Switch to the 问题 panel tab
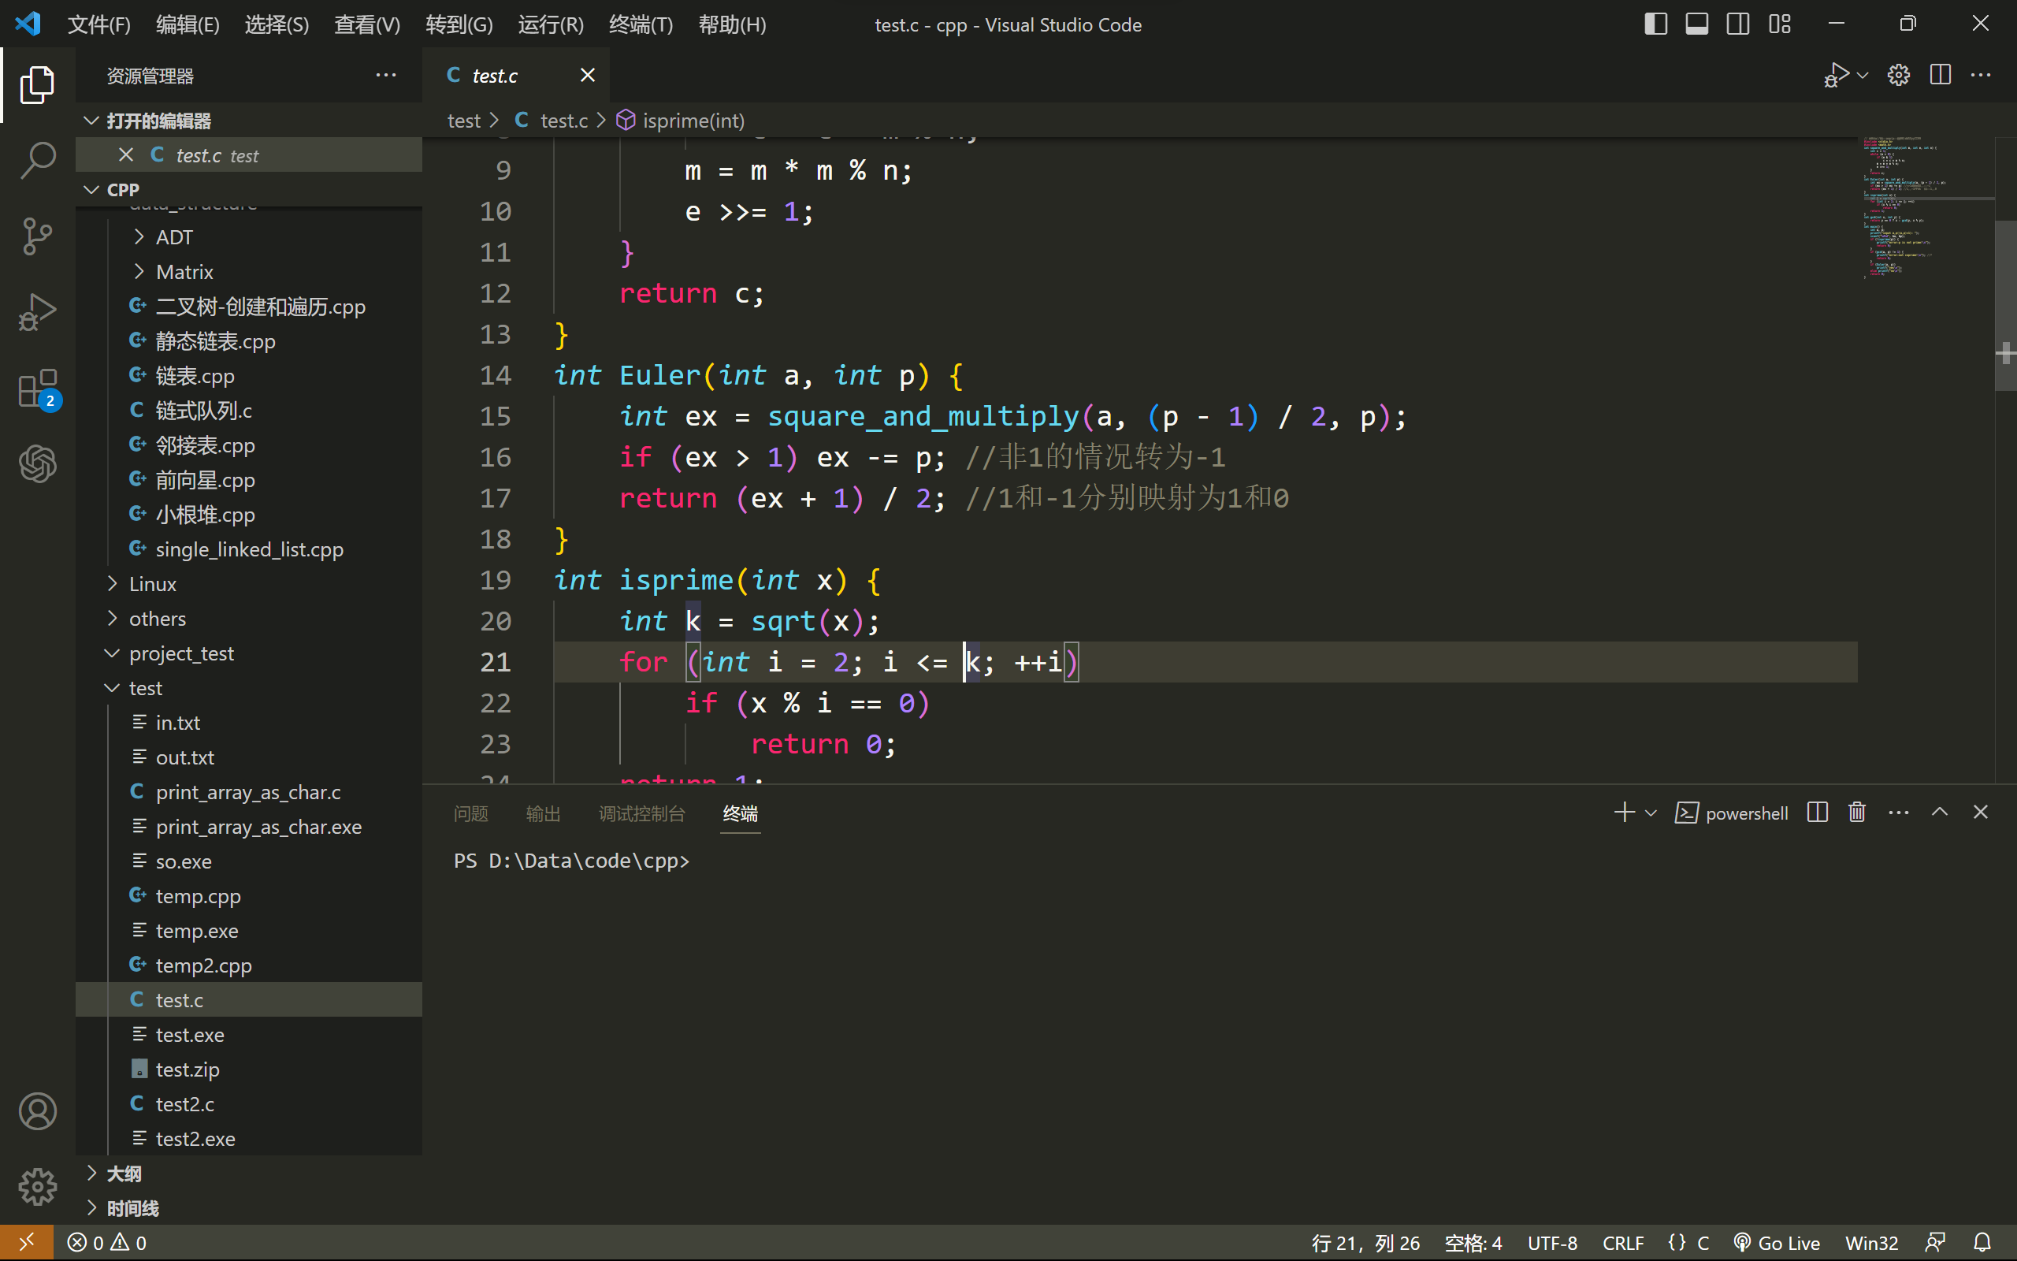Image resolution: width=2017 pixels, height=1261 pixels. [471, 813]
